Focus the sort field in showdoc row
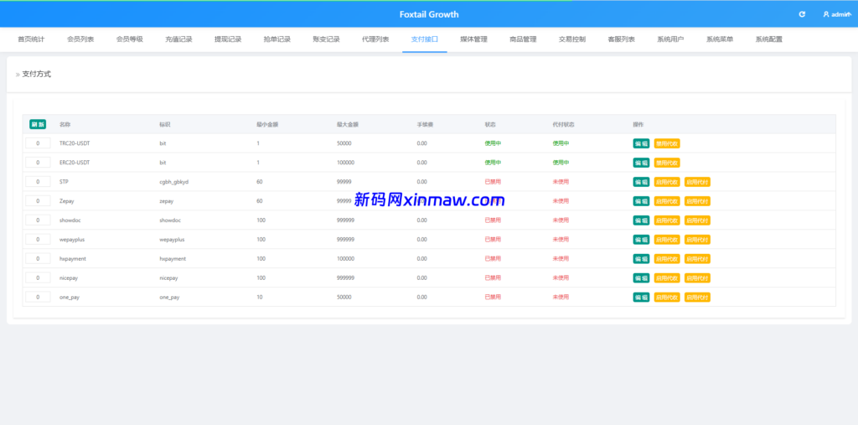This screenshot has width=858, height=425. click(38, 220)
